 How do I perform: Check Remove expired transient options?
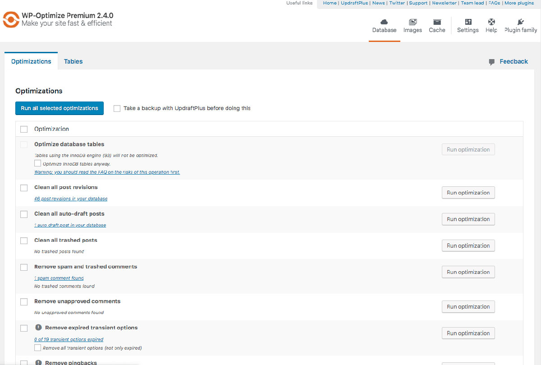click(x=24, y=328)
